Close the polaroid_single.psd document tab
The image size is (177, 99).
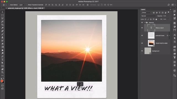click(x=6, y=8)
